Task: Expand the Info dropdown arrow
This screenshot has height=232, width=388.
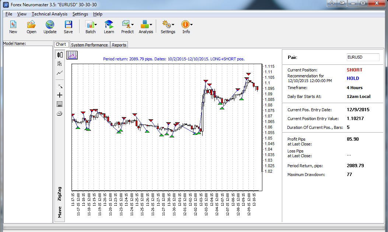Action: pyautogui.click(x=191, y=24)
